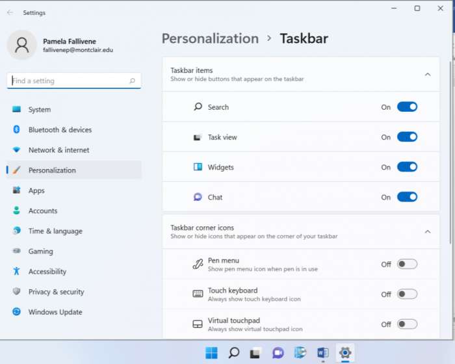
Task: Click the back arrow in Settings
Action: [10, 12]
